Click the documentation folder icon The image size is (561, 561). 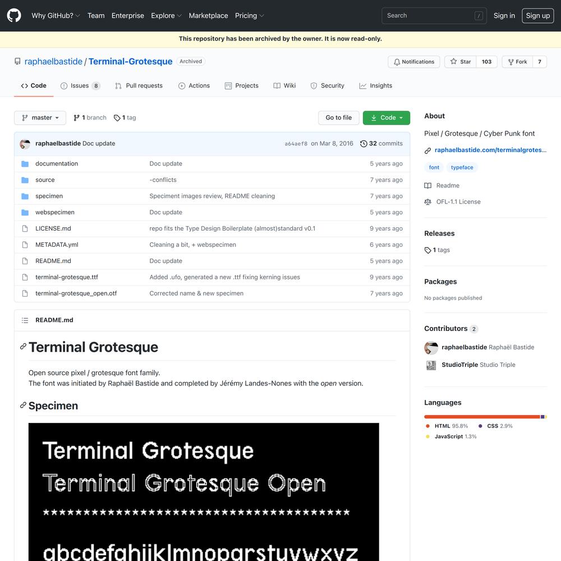coord(25,164)
